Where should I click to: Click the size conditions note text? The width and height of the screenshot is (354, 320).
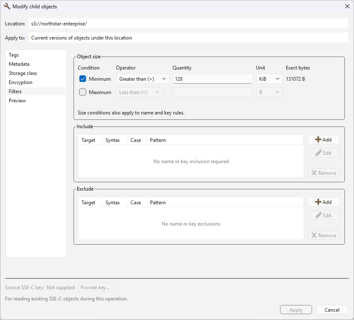[x=131, y=113]
